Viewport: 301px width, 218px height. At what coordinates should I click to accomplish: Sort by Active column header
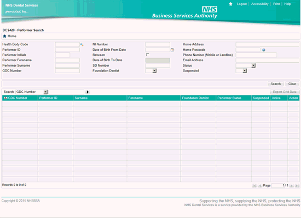point(276,98)
